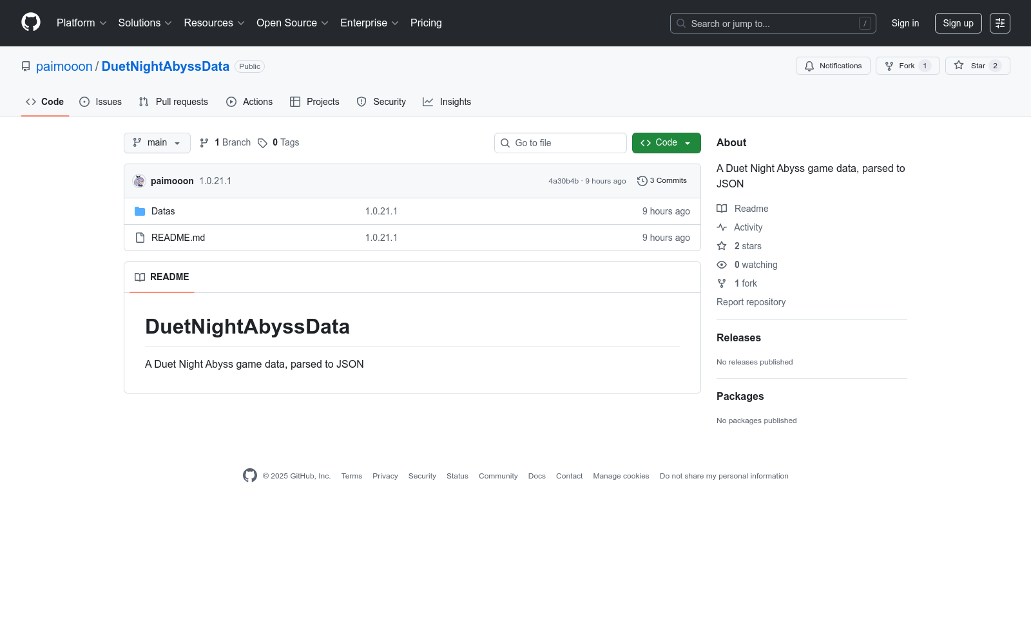Focus the Search or jump to field
1031x644 pixels.
(773, 23)
